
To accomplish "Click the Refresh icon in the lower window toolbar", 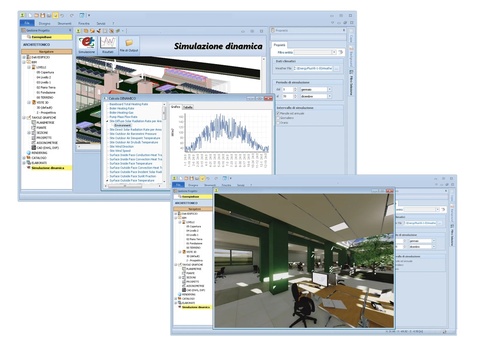I will pyautogui.click(x=225, y=178).
